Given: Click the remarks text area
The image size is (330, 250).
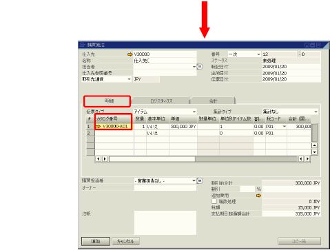Looking at the screenshot, I should click(x=165, y=222).
